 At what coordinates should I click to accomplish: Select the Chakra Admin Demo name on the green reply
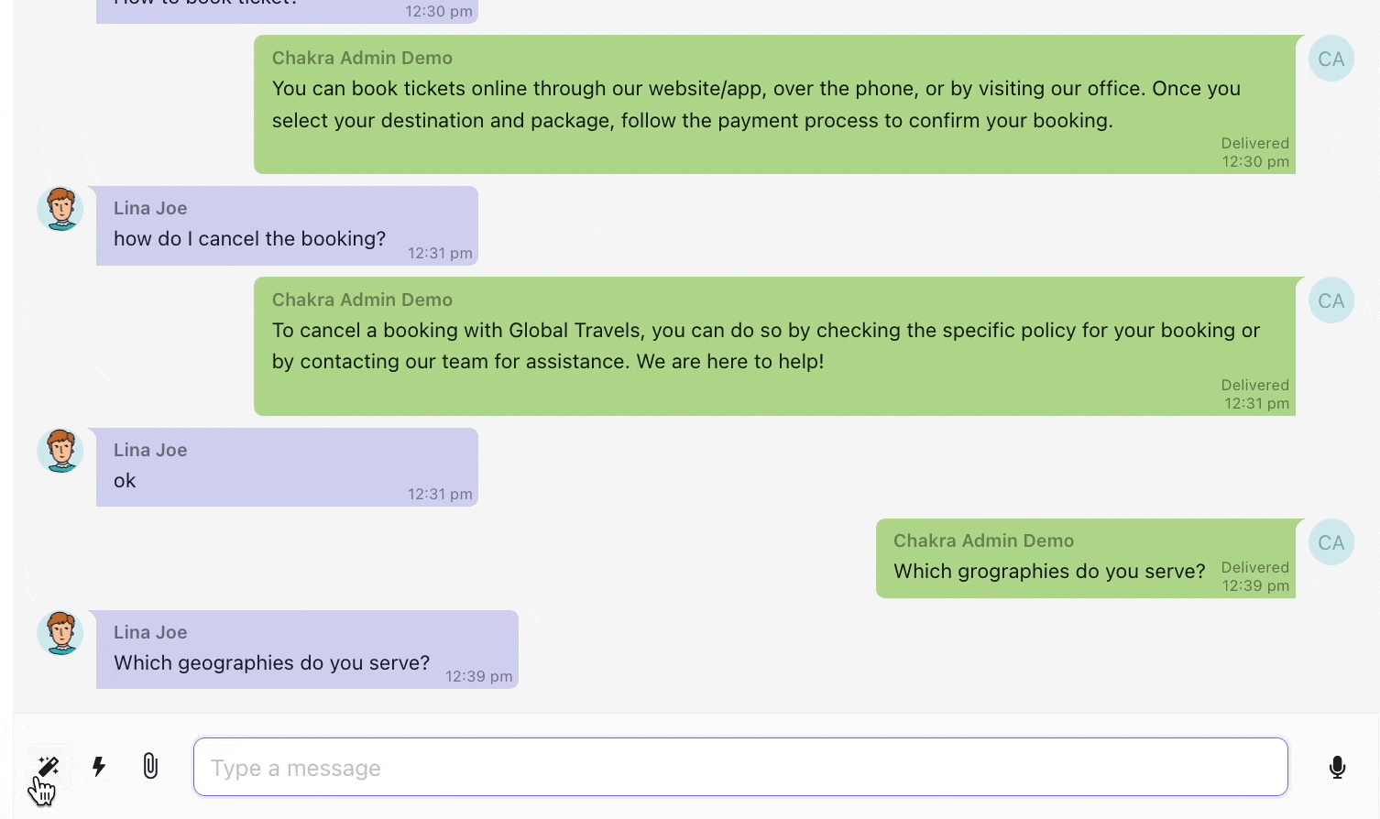[x=362, y=300]
